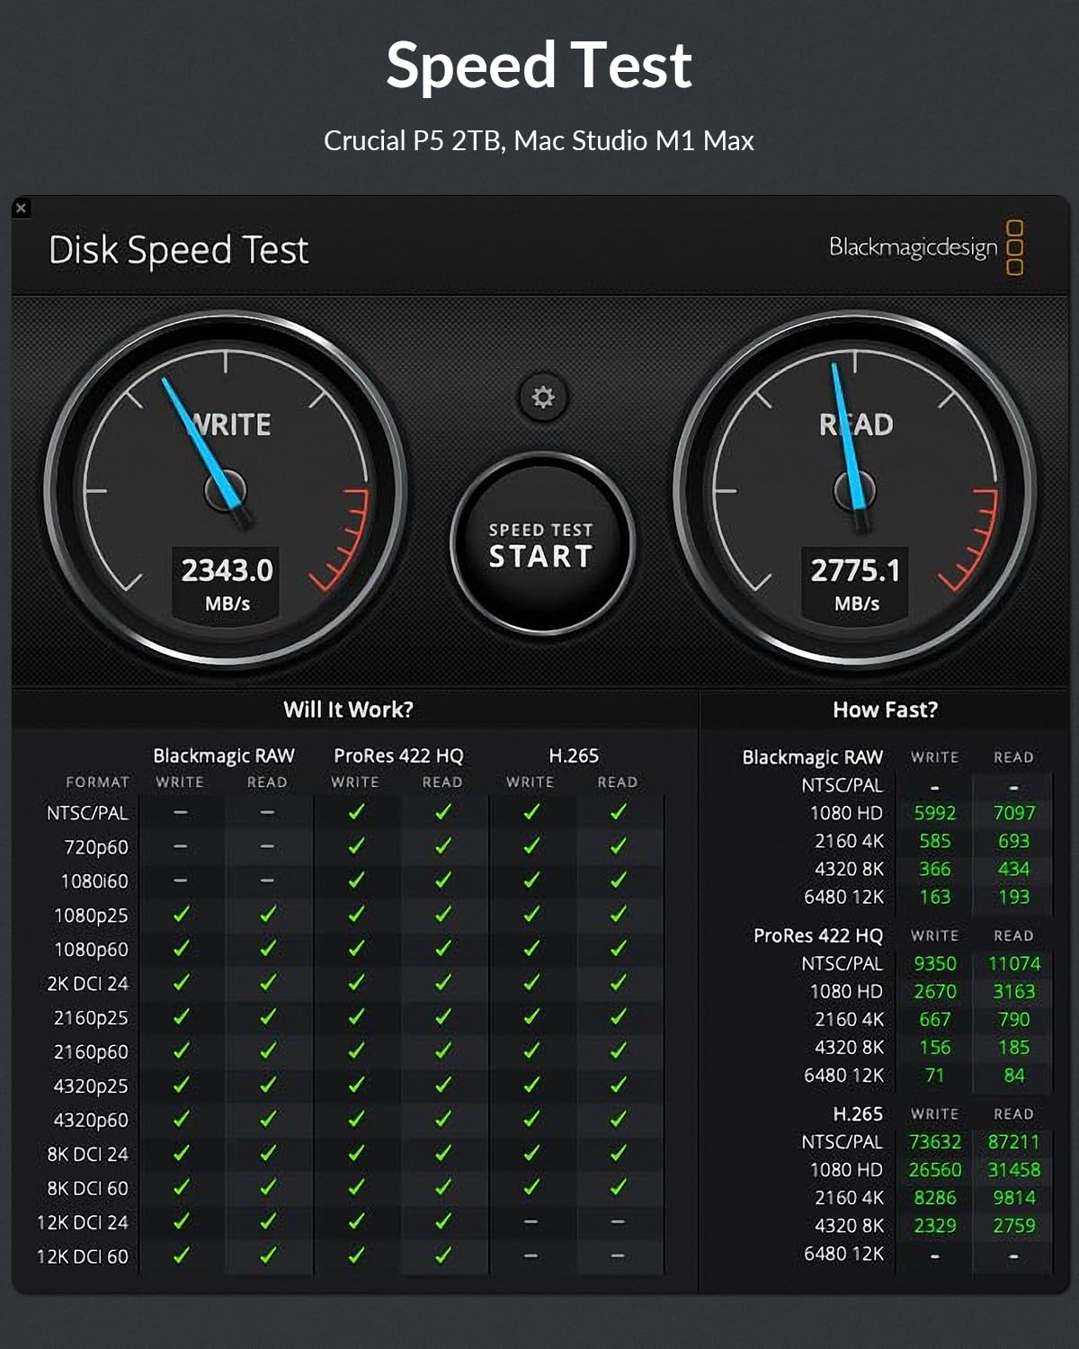Click the ProRes 422 HQ heading in How Fast
1079x1349 pixels.
click(x=818, y=935)
